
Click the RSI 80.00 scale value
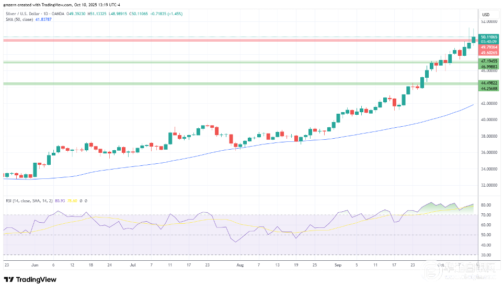[x=485, y=205]
